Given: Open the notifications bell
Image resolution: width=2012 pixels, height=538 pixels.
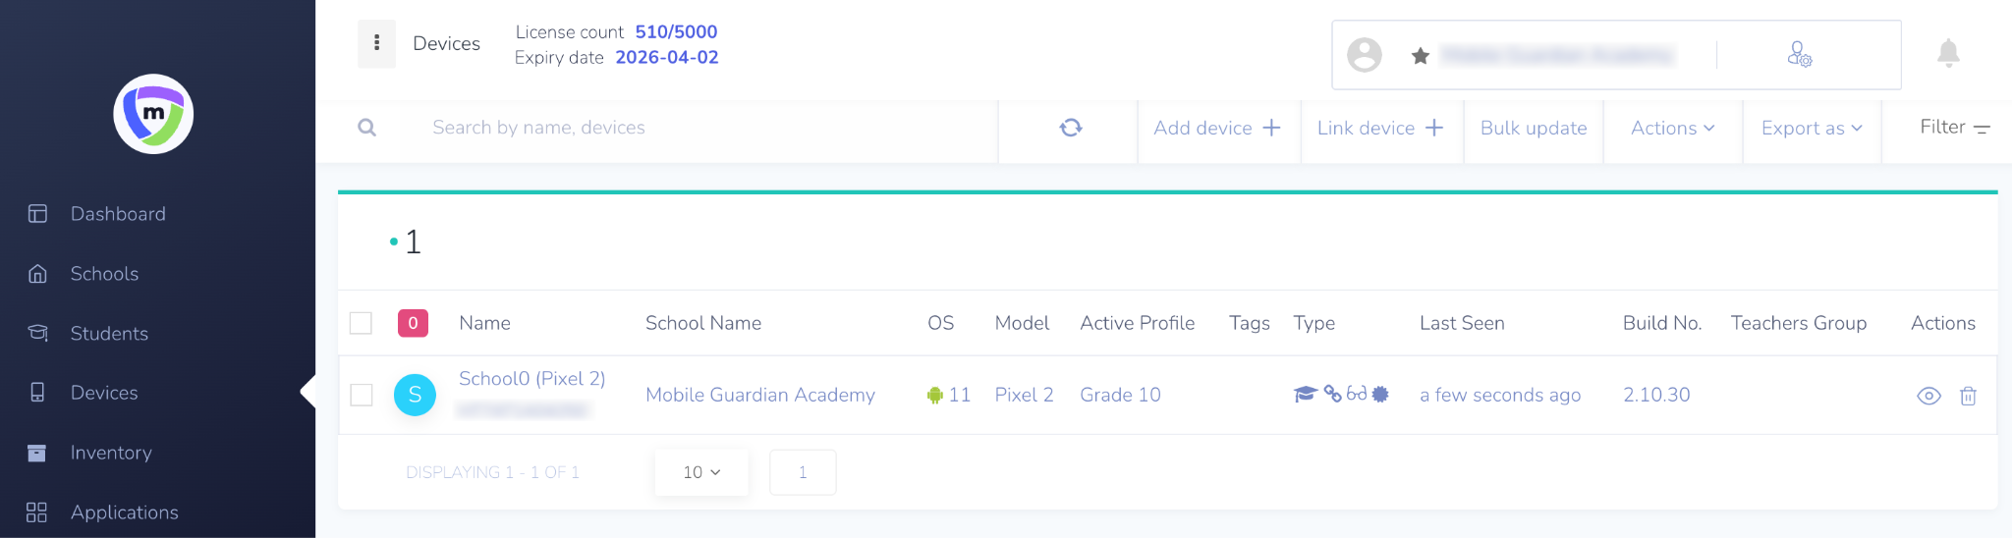Looking at the screenshot, I should click(1948, 53).
